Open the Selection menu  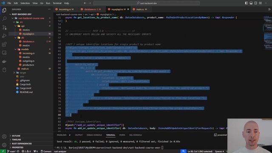(x=25, y=3)
